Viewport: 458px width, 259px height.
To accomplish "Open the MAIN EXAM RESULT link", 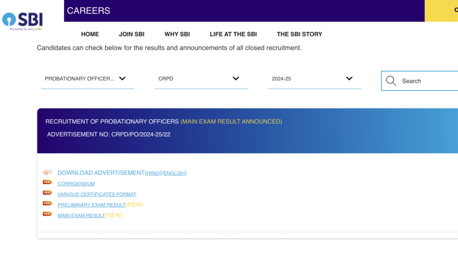I will point(81,216).
